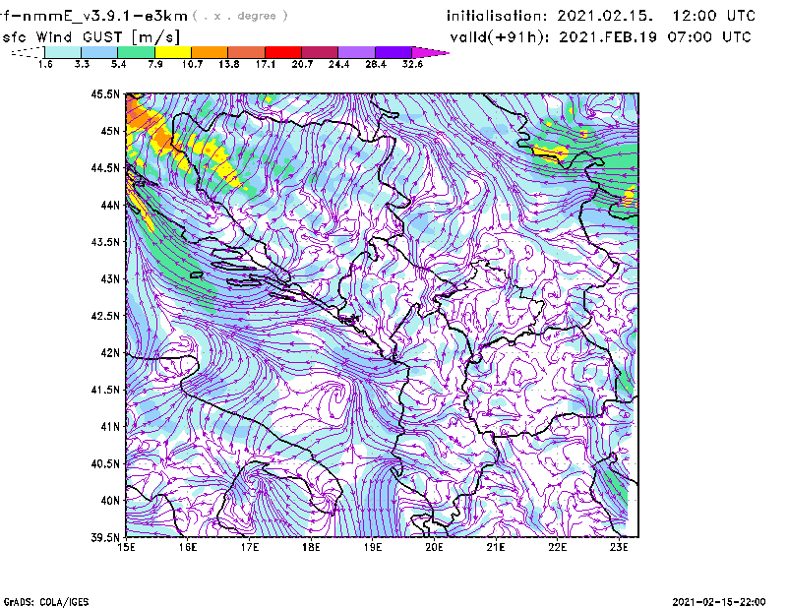Click the 'GrADS: COLA/IGES' credit text
This screenshot has width=787, height=608.
click(45, 602)
